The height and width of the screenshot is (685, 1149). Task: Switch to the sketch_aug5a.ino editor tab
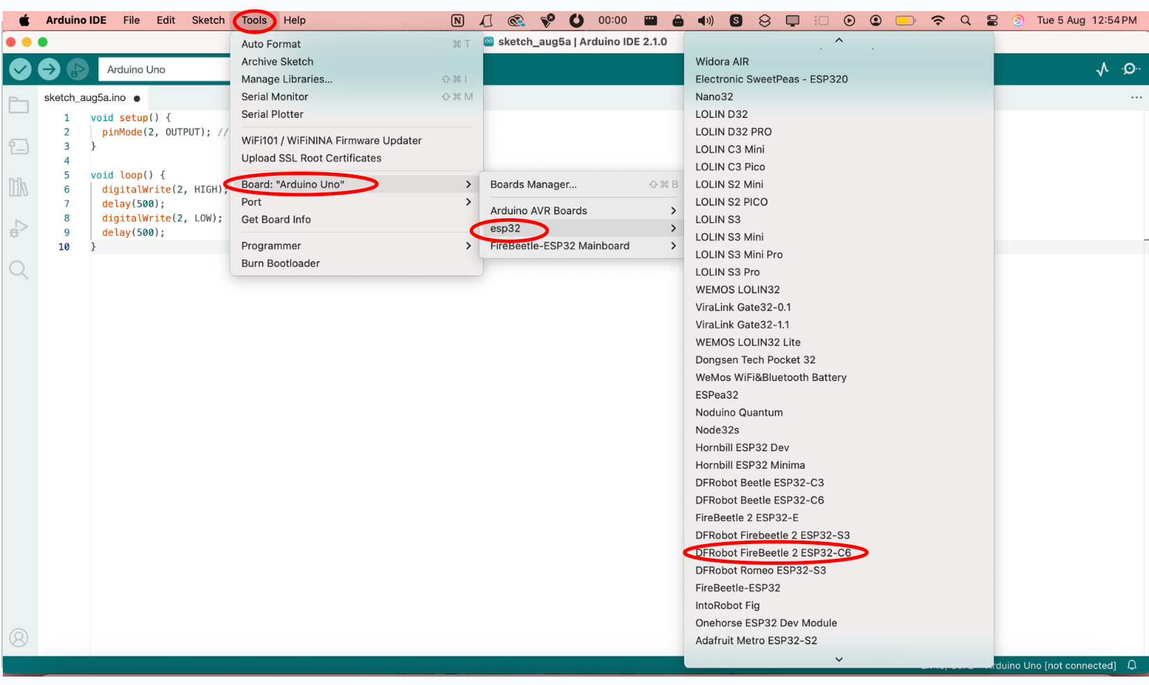click(x=92, y=98)
